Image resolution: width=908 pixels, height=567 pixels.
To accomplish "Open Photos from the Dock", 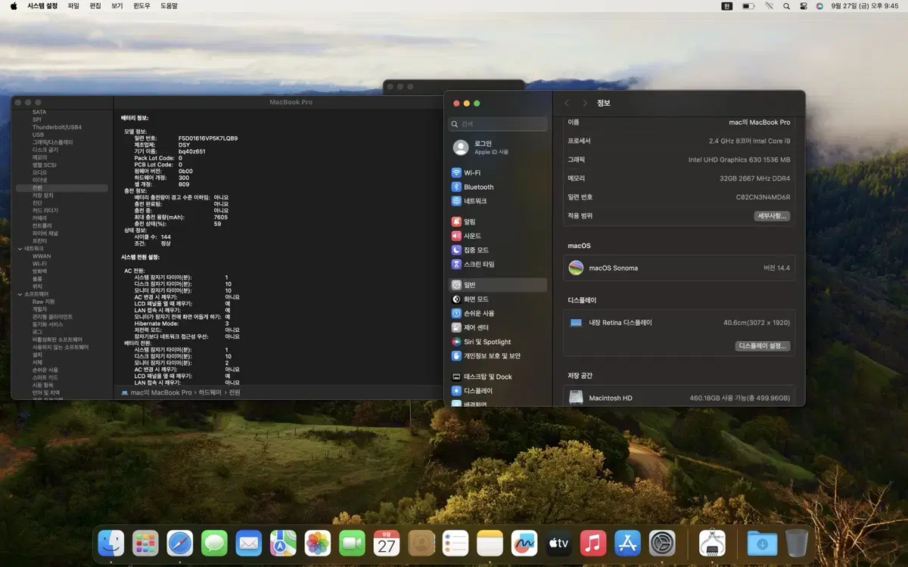I will [x=318, y=543].
